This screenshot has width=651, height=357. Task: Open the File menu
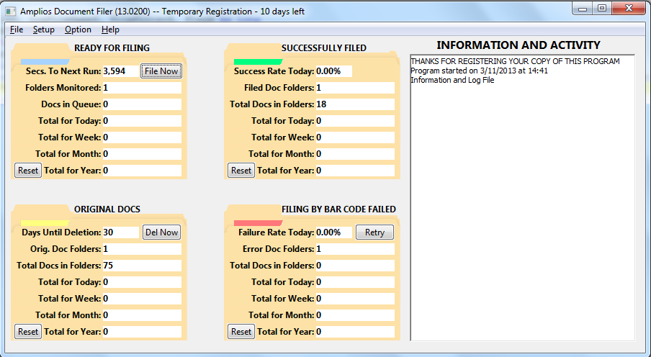pos(17,30)
